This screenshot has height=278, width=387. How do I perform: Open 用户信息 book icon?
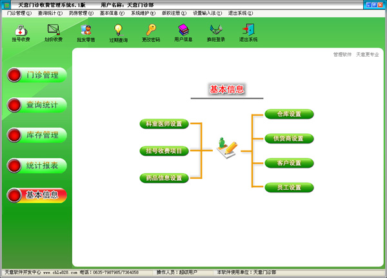183,32
